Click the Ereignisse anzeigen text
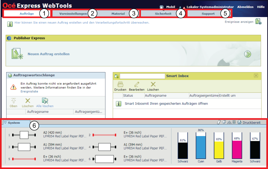This screenshot has height=169, width=268. (x=239, y=22)
